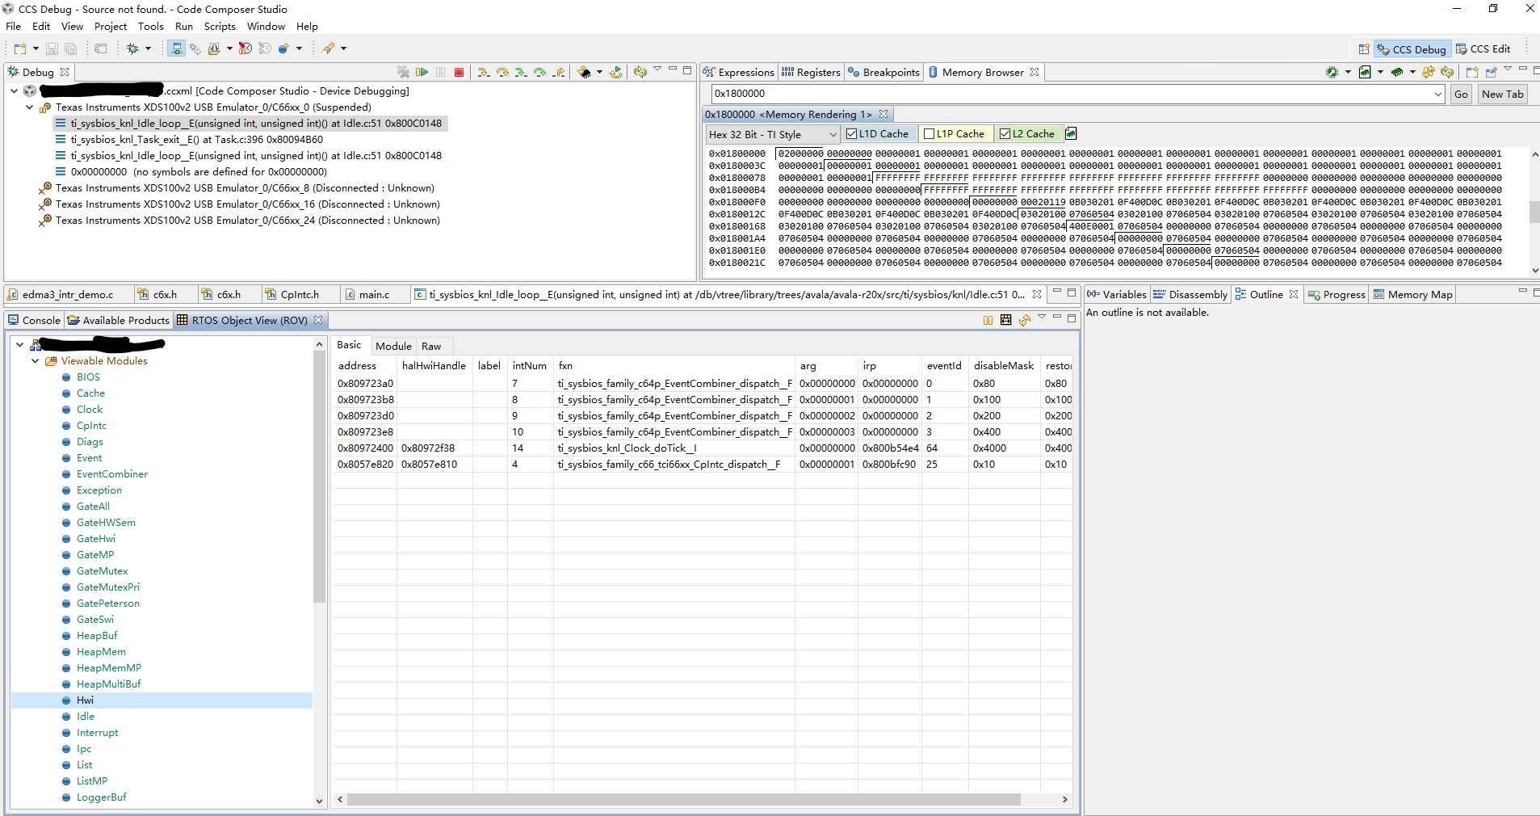
Task: Toggle the L1D Cache checkbox
Action: (851, 134)
